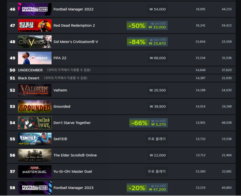Click the Valheim logo thumbnail
Screen dimensions: 241x196
tap(35, 90)
